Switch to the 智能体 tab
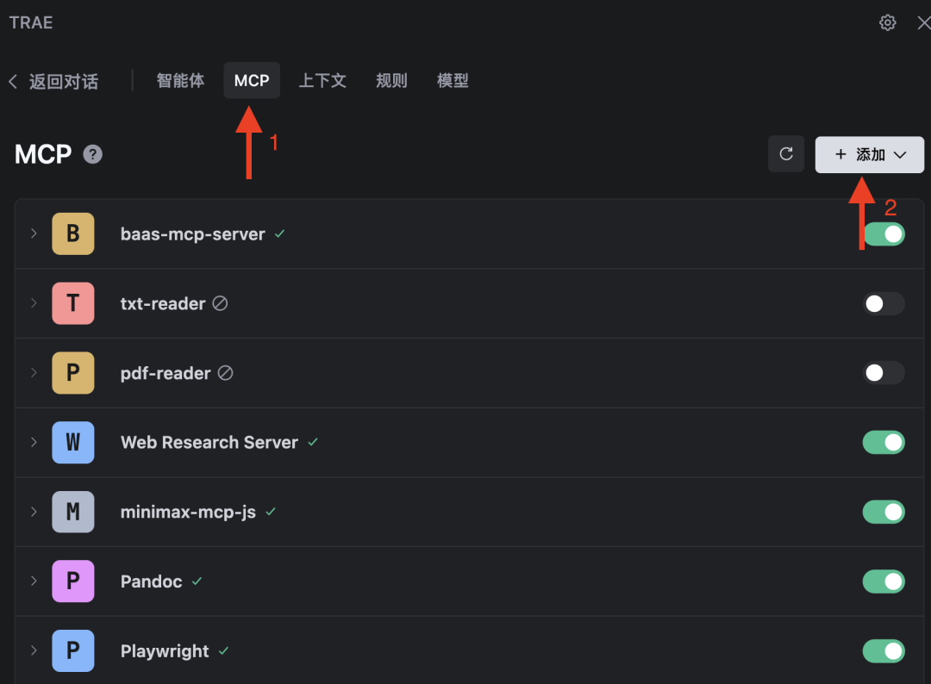The width and height of the screenshot is (931, 684). coord(180,81)
